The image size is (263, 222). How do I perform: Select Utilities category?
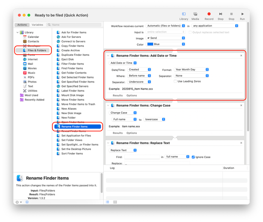32,91
